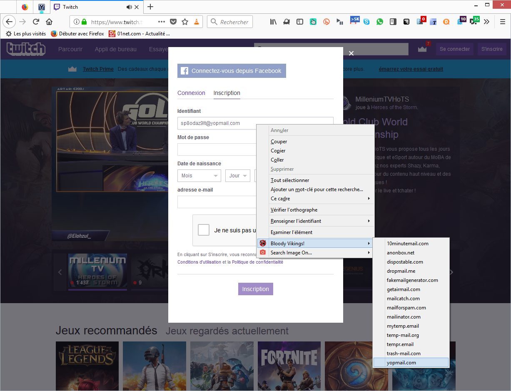
Task: Pick trash-mail.com from the submenu
Action: [x=411, y=354]
